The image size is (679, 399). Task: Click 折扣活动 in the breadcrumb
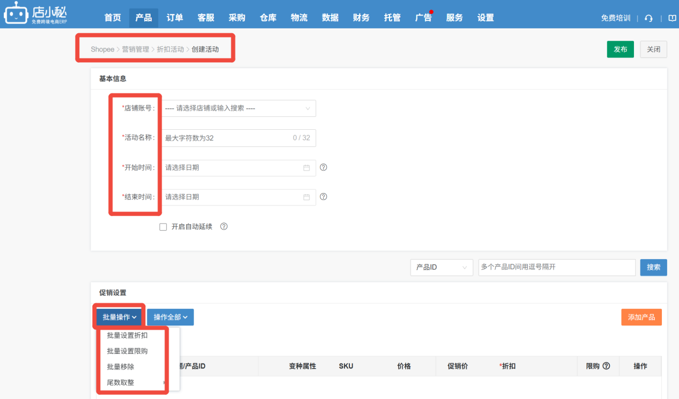(x=170, y=49)
